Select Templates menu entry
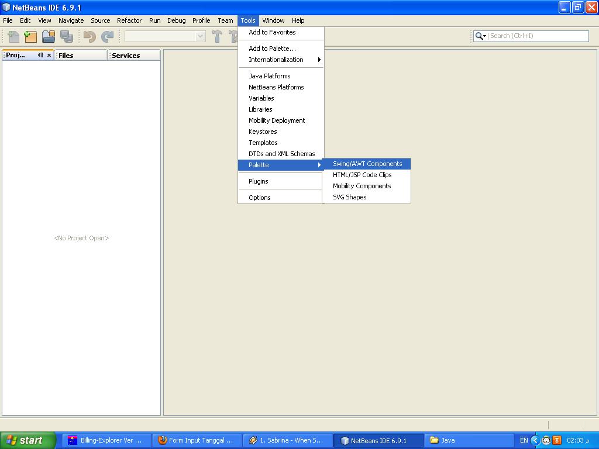This screenshot has height=449, width=599. tap(281, 143)
